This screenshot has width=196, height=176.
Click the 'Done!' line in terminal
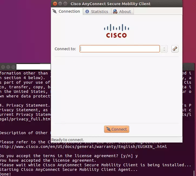click(x=5, y=174)
